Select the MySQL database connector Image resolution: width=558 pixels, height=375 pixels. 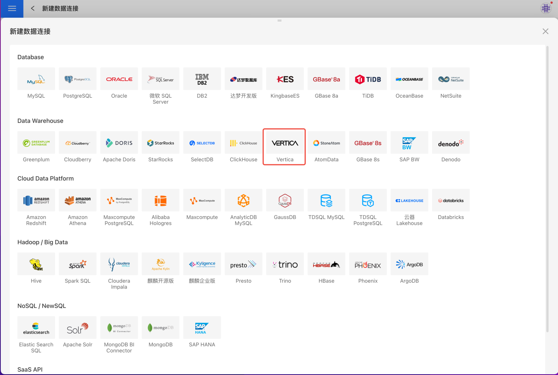pyautogui.click(x=36, y=79)
